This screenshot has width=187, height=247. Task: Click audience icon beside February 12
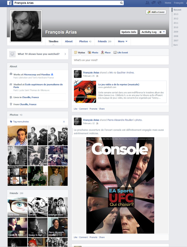[97, 123]
